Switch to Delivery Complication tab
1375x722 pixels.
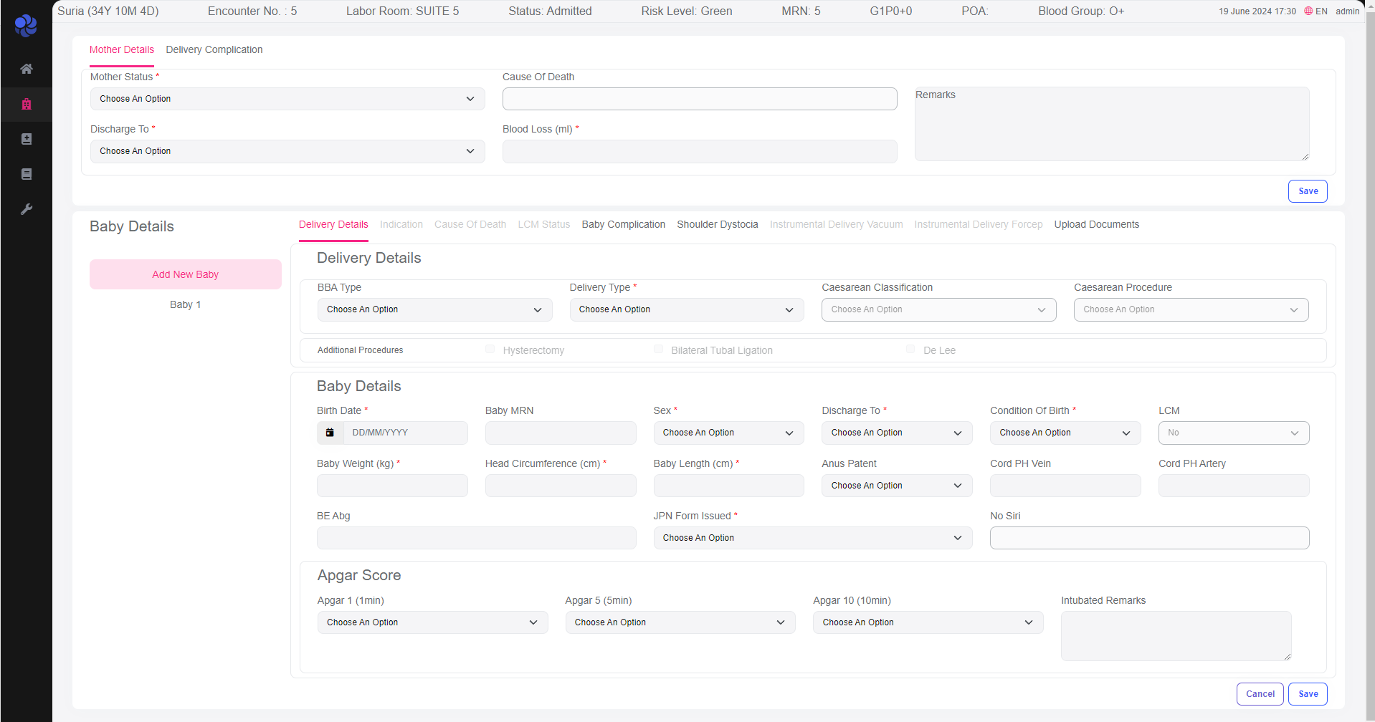[x=214, y=49]
